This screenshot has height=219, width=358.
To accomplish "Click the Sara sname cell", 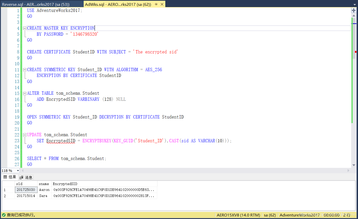I will tap(44, 196).
